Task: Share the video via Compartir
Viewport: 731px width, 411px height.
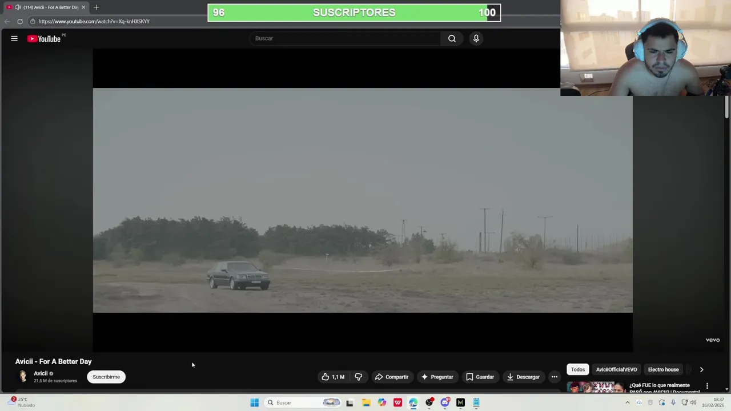Action: (x=392, y=377)
